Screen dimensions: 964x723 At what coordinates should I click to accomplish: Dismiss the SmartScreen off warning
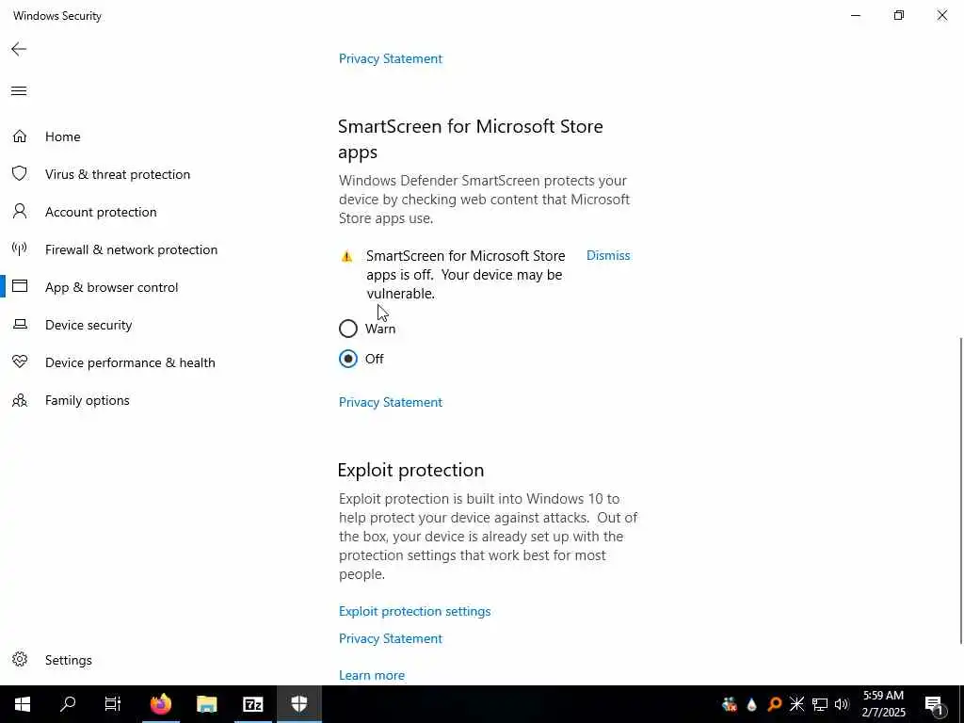[x=608, y=255]
